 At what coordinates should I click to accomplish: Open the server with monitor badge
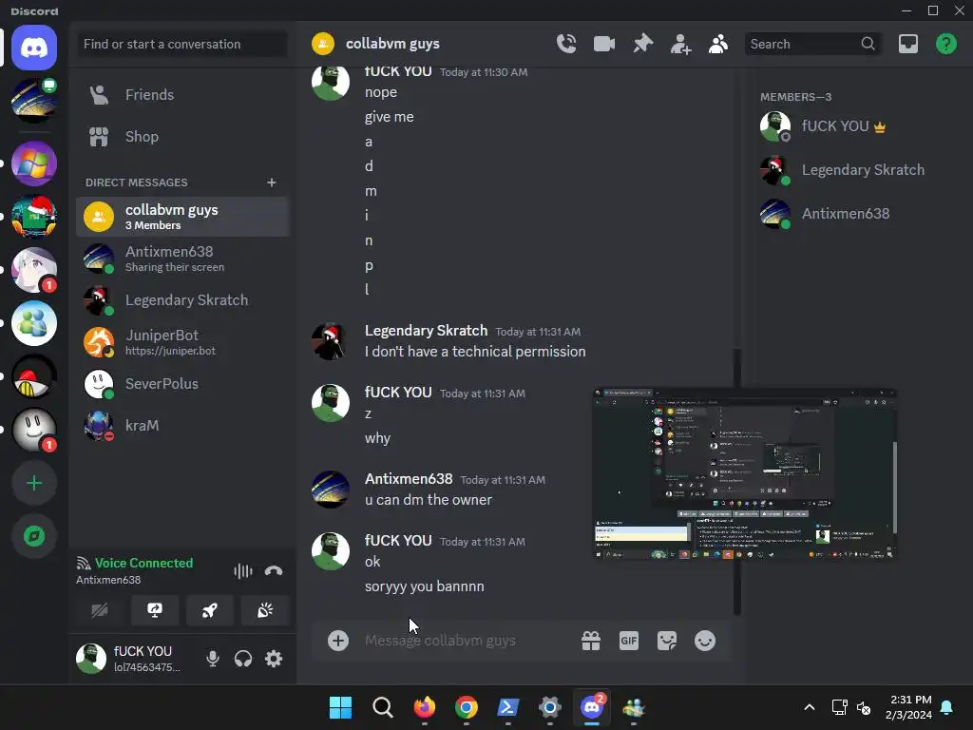pos(34,99)
